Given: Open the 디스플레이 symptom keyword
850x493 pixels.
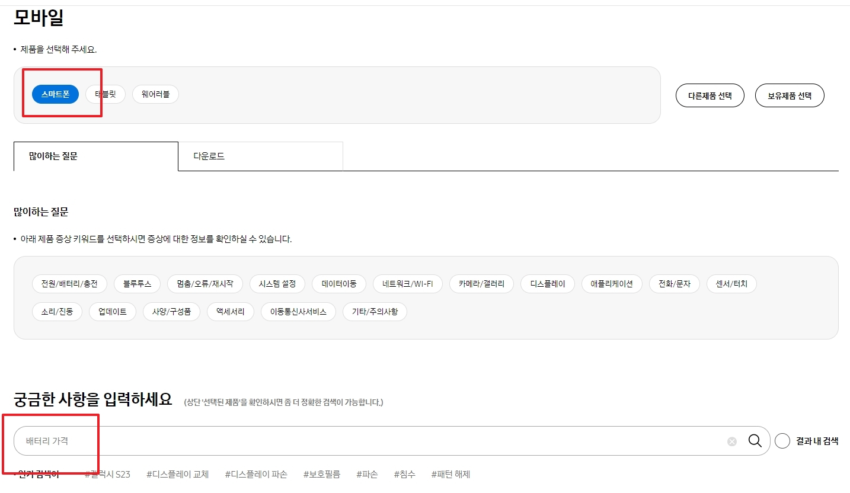Looking at the screenshot, I should pyautogui.click(x=548, y=284).
